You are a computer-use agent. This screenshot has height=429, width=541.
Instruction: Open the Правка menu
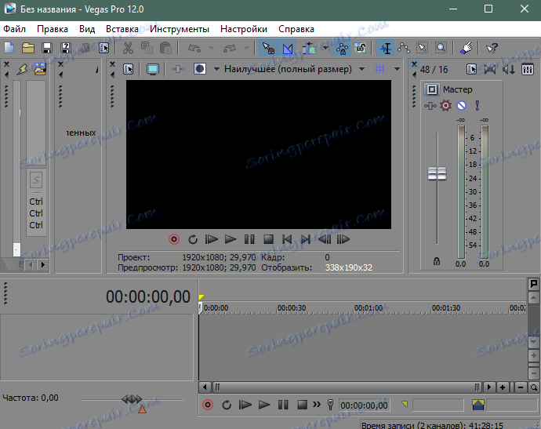[x=53, y=29]
